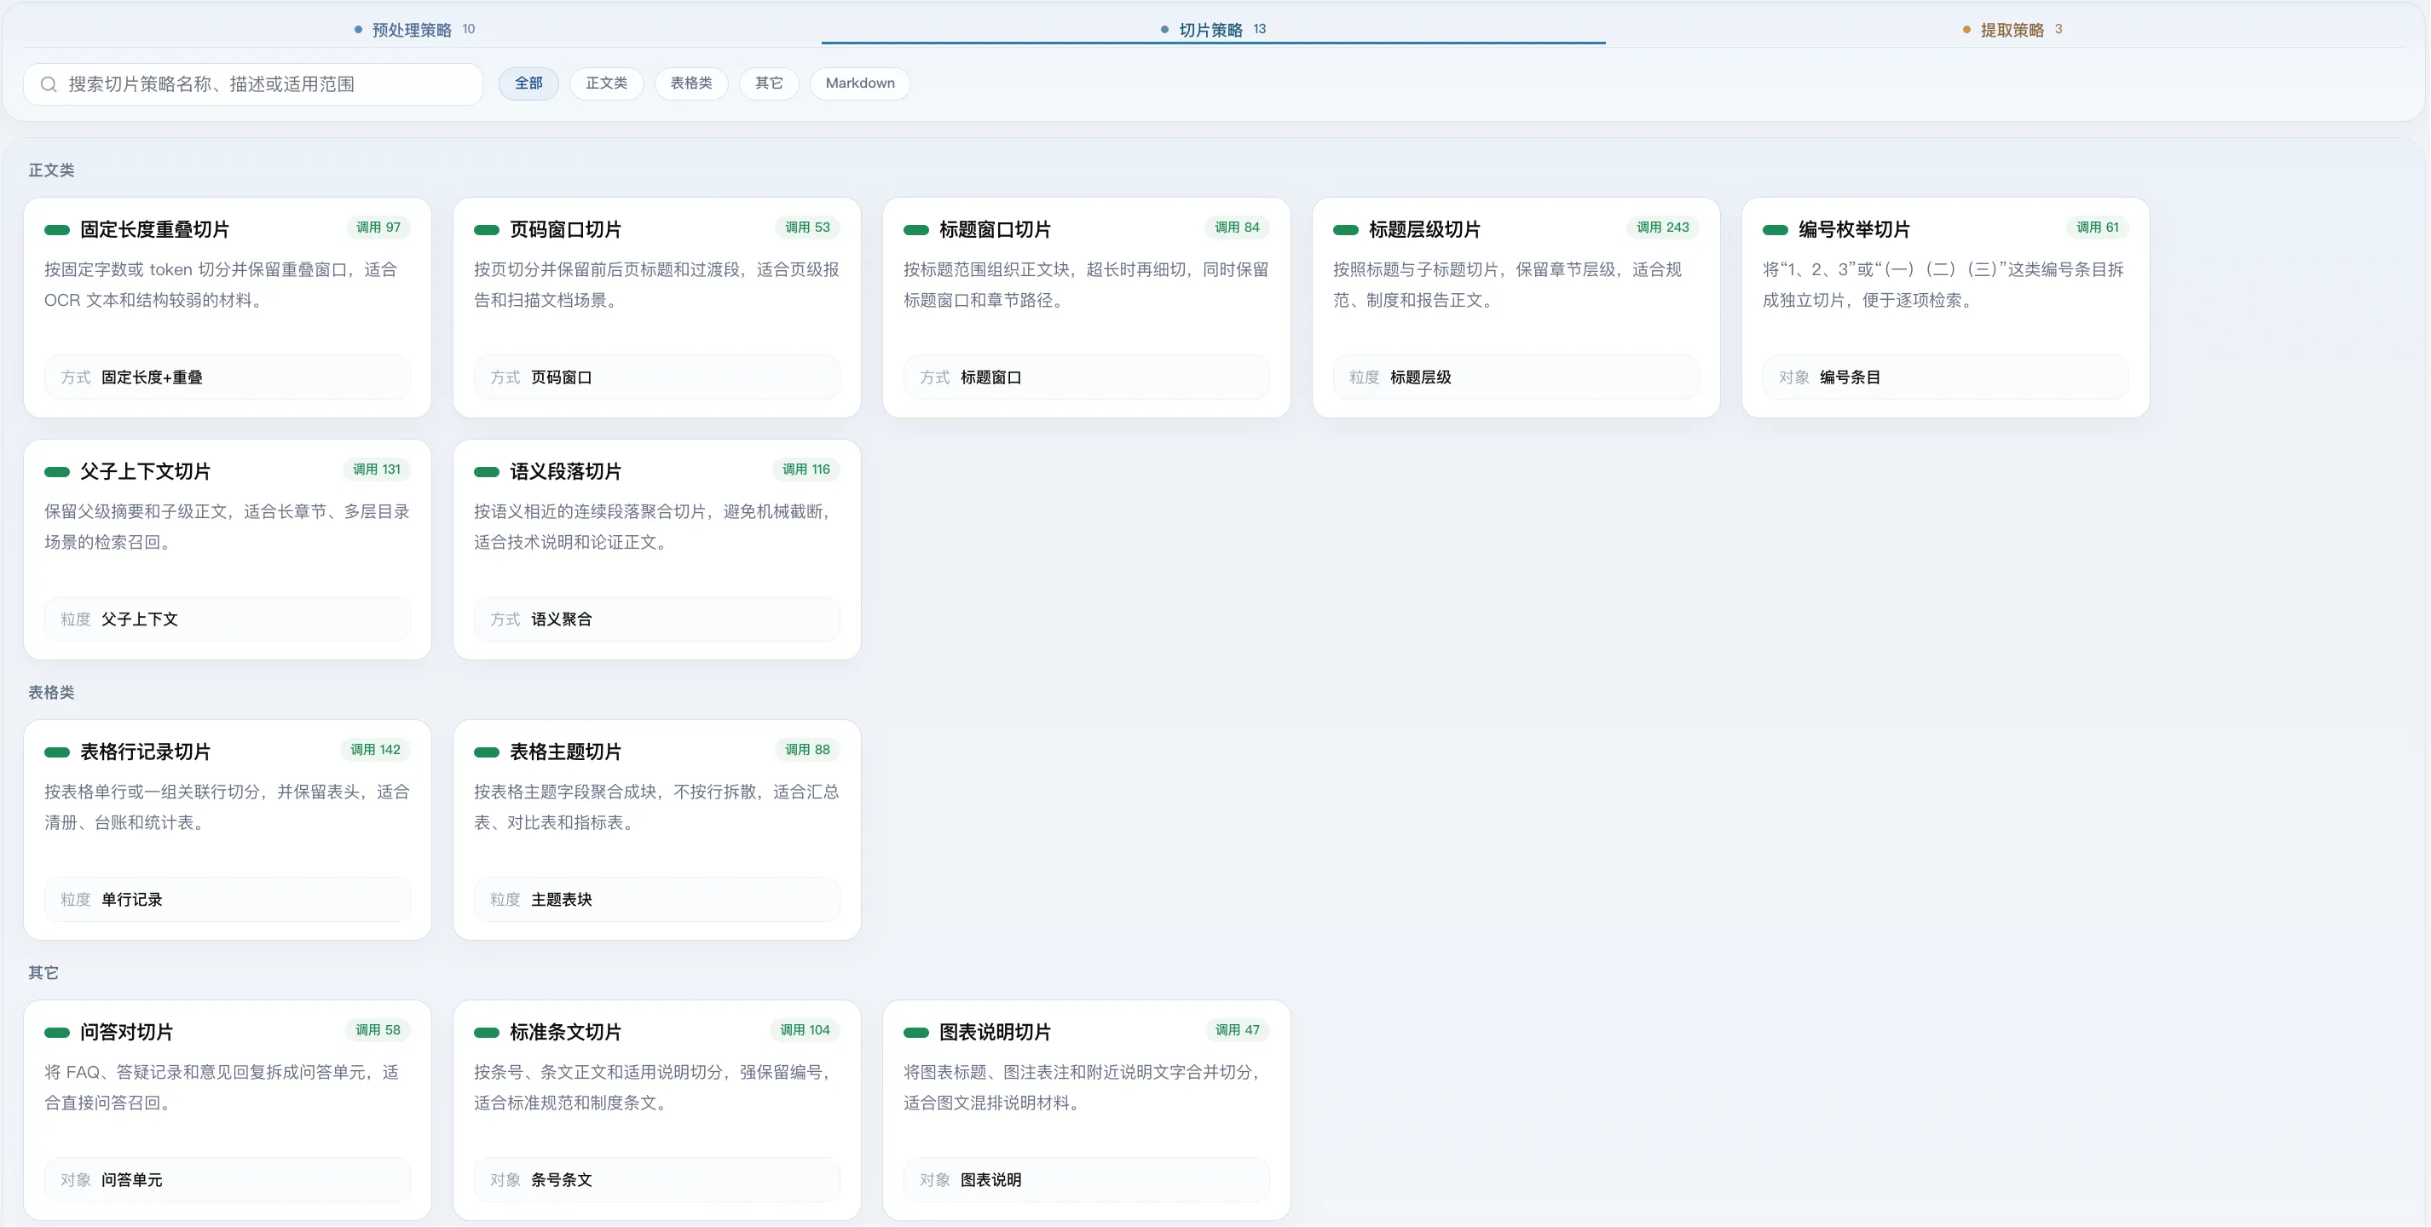
Task: Click the 粒度 标题层级 field
Action: click(x=1516, y=377)
